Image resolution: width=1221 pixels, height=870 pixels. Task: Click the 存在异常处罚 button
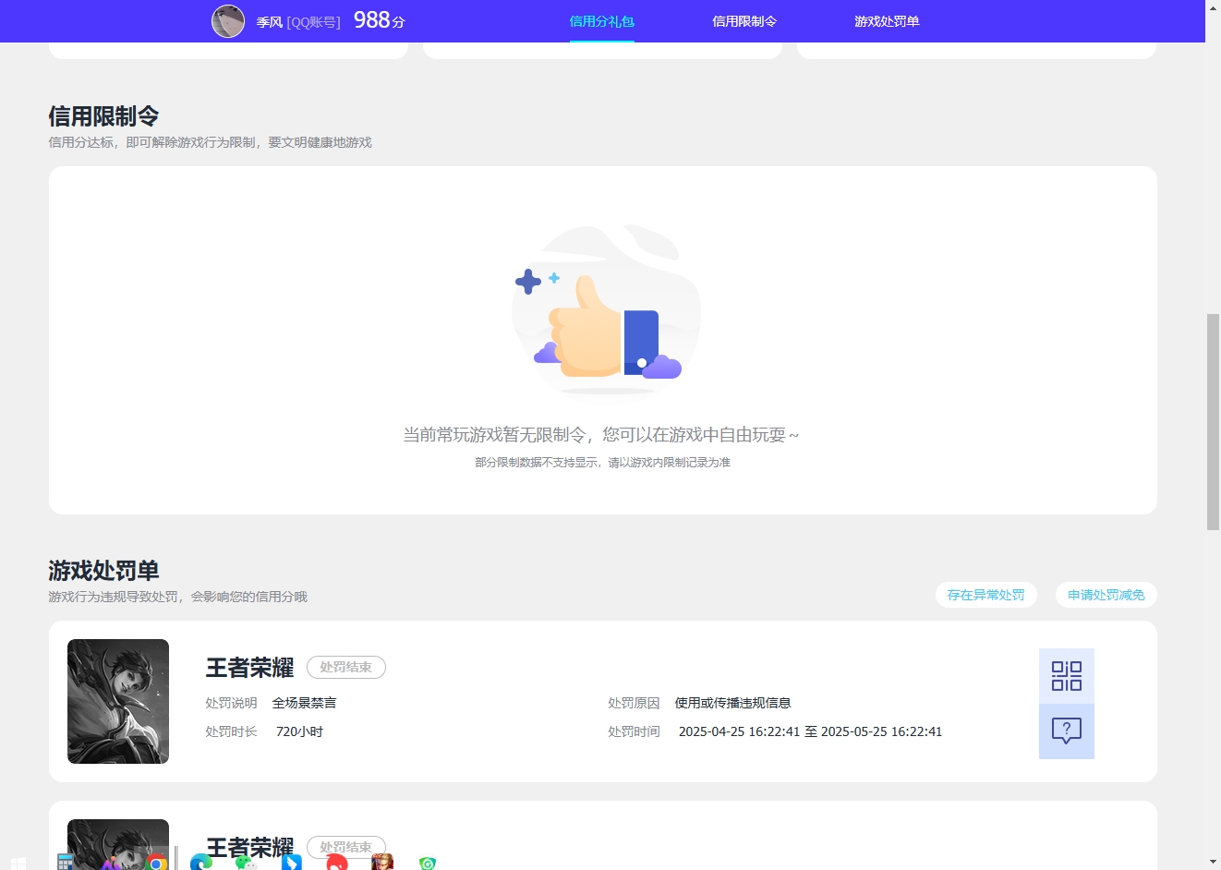pos(985,595)
